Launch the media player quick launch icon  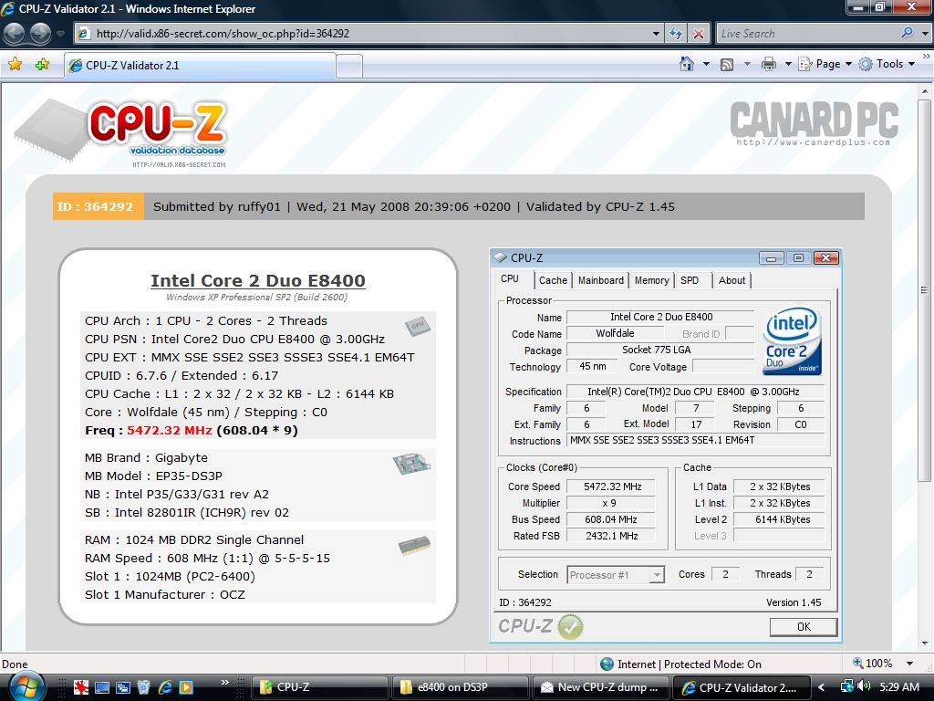pyautogui.click(x=186, y=687)
